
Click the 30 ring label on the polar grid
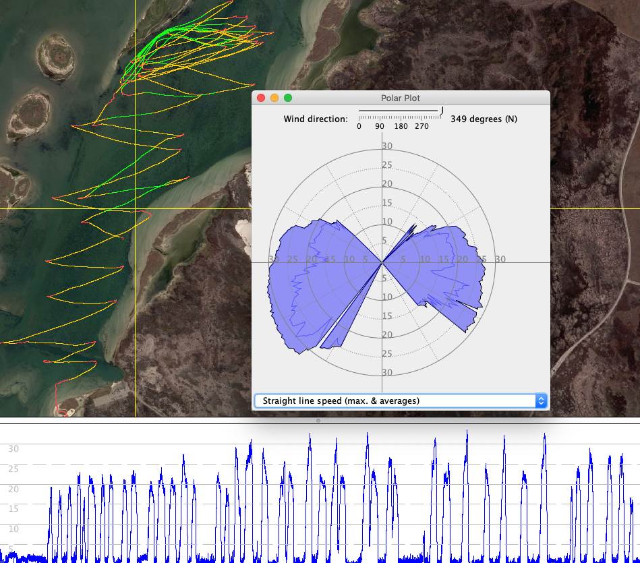(387, 146)
